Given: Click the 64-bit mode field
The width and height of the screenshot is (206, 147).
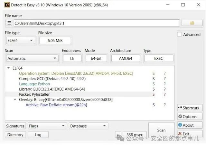Looking at the screenshot, I should pos(96,58).
